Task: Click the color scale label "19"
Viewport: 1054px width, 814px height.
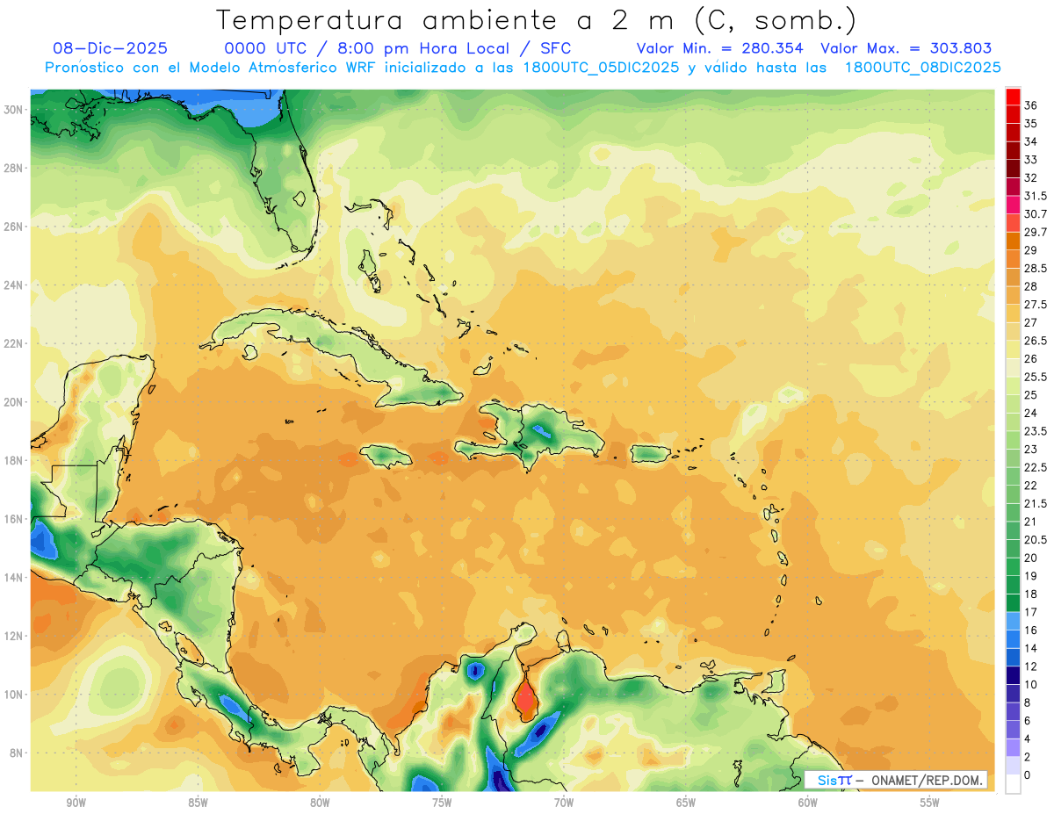Action: pyautogui.click(x=1030, y=576)
